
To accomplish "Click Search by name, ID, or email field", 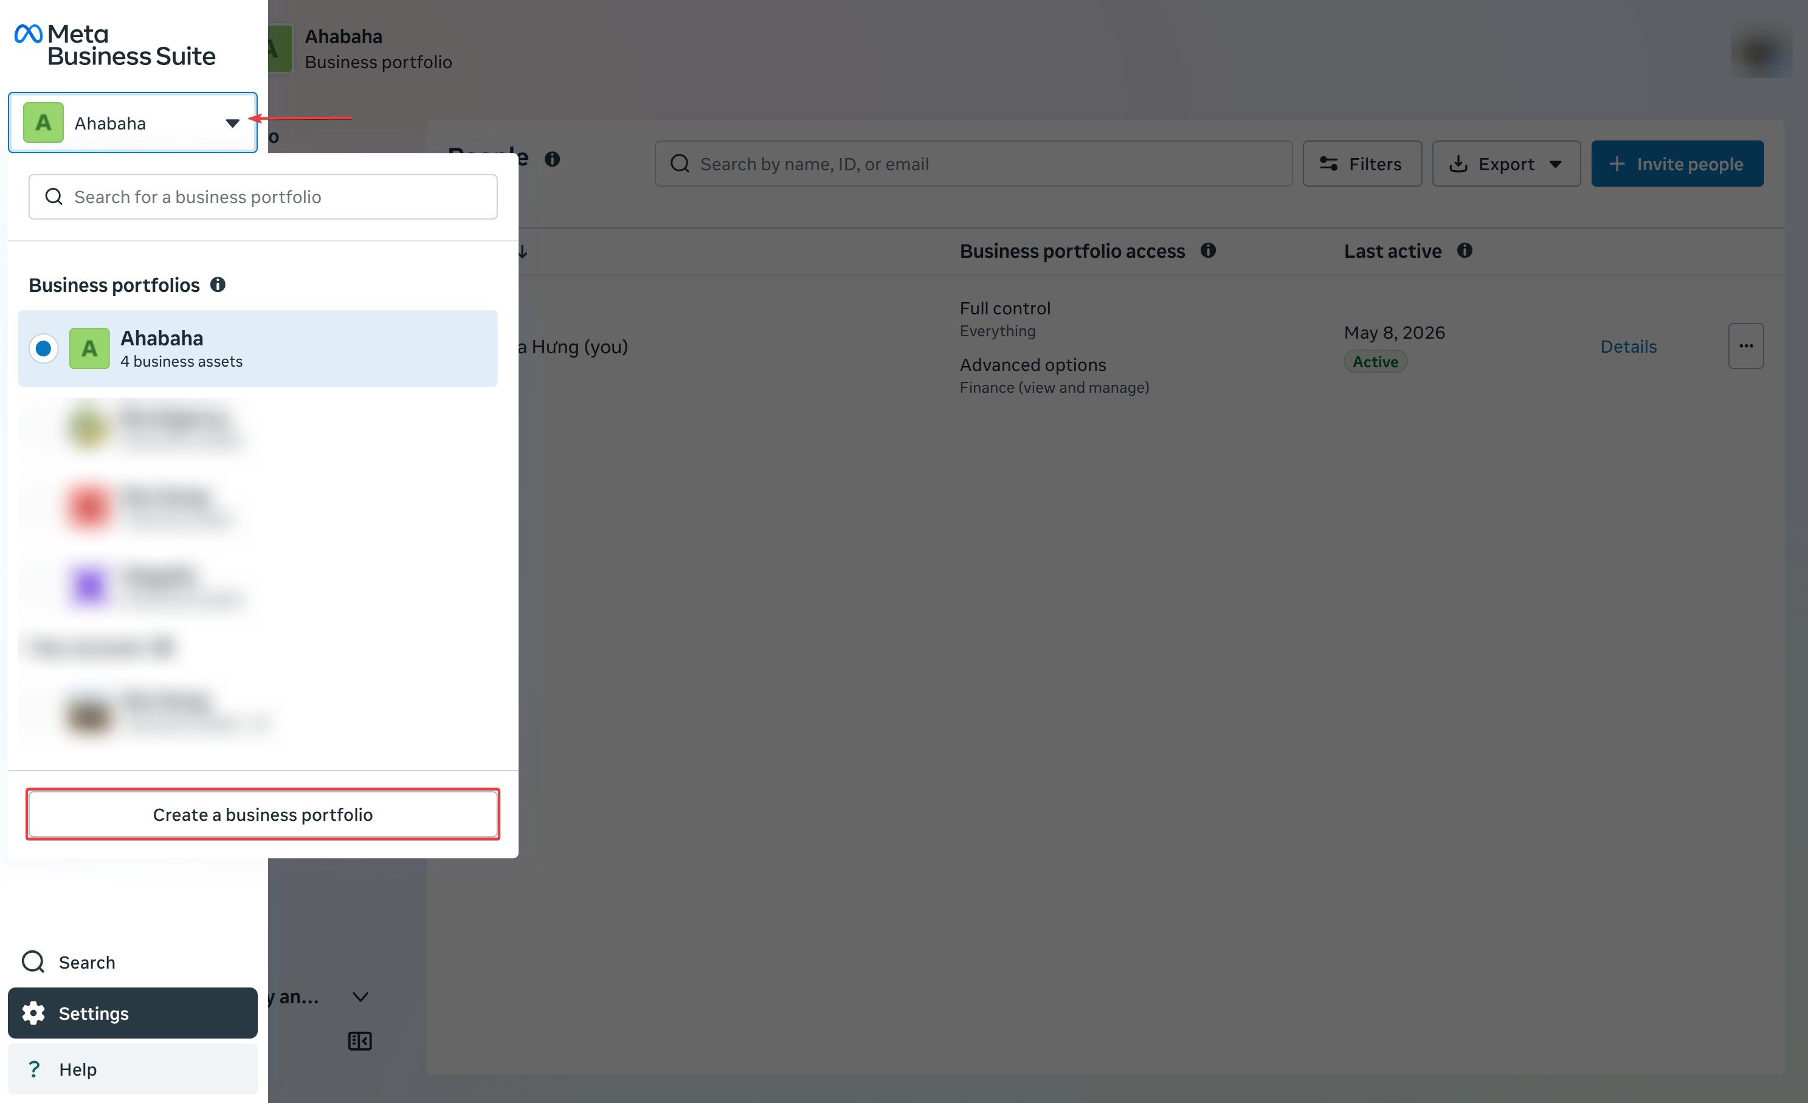I will pos(974,164).
